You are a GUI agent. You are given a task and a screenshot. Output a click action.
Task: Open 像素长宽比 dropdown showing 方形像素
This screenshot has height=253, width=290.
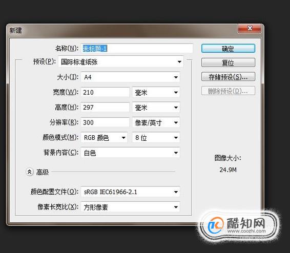(x=130, y=207)
